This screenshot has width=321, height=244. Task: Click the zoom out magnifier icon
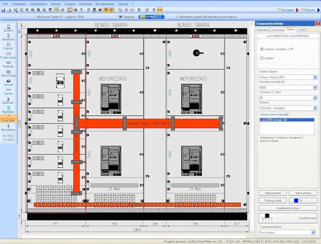point(44,10)
